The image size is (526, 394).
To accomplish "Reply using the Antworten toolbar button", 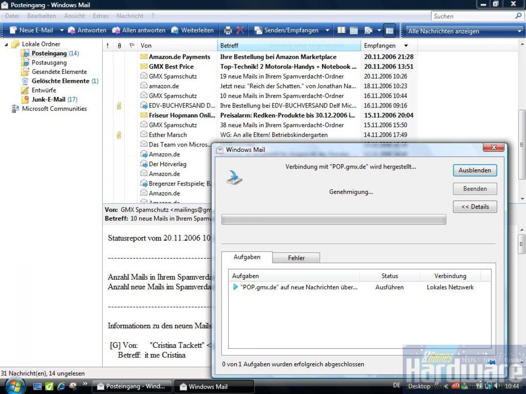I will tap(87, 30).
